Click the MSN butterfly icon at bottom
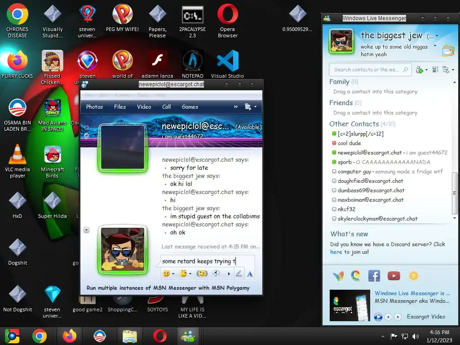This screenshot has width=460, height=345. tap(338, 276)
